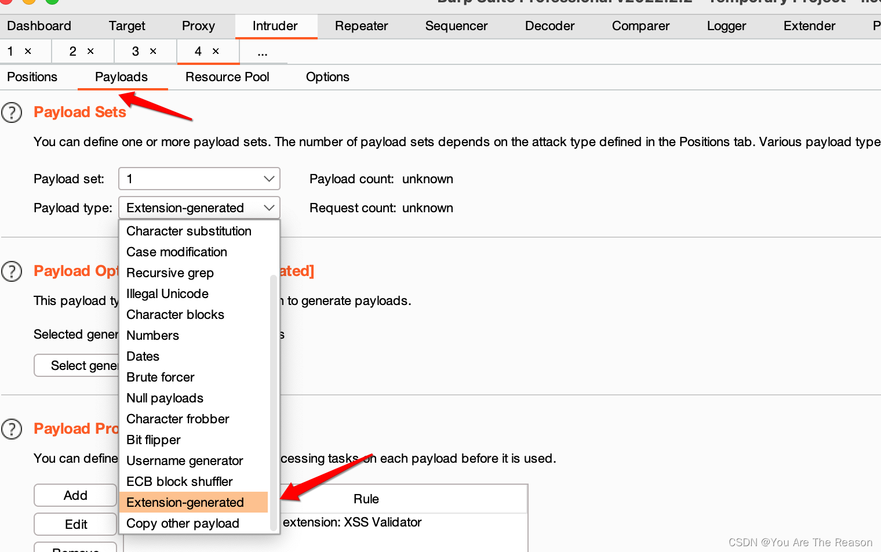Choose Character substitution payload type
Image resolution: width=881 pixels, height=552 pixels.
194,231
